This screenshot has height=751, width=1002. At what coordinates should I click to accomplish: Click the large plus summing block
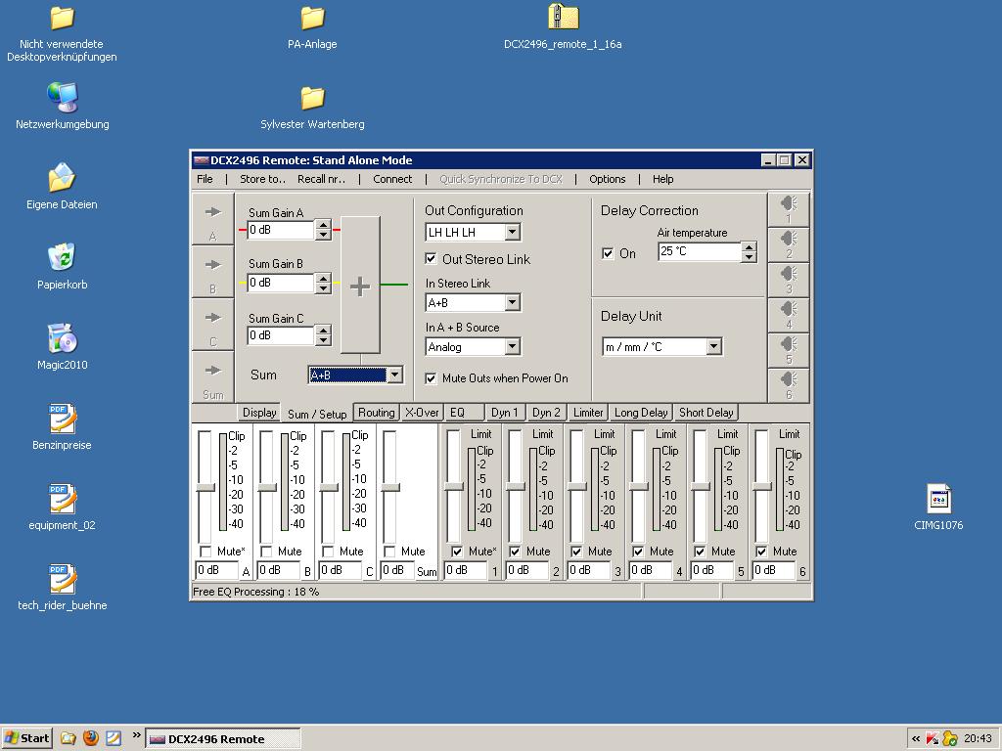pos(360,285)
